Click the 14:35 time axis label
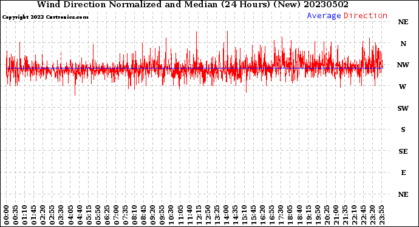419x227 pixels. (235, 215)
